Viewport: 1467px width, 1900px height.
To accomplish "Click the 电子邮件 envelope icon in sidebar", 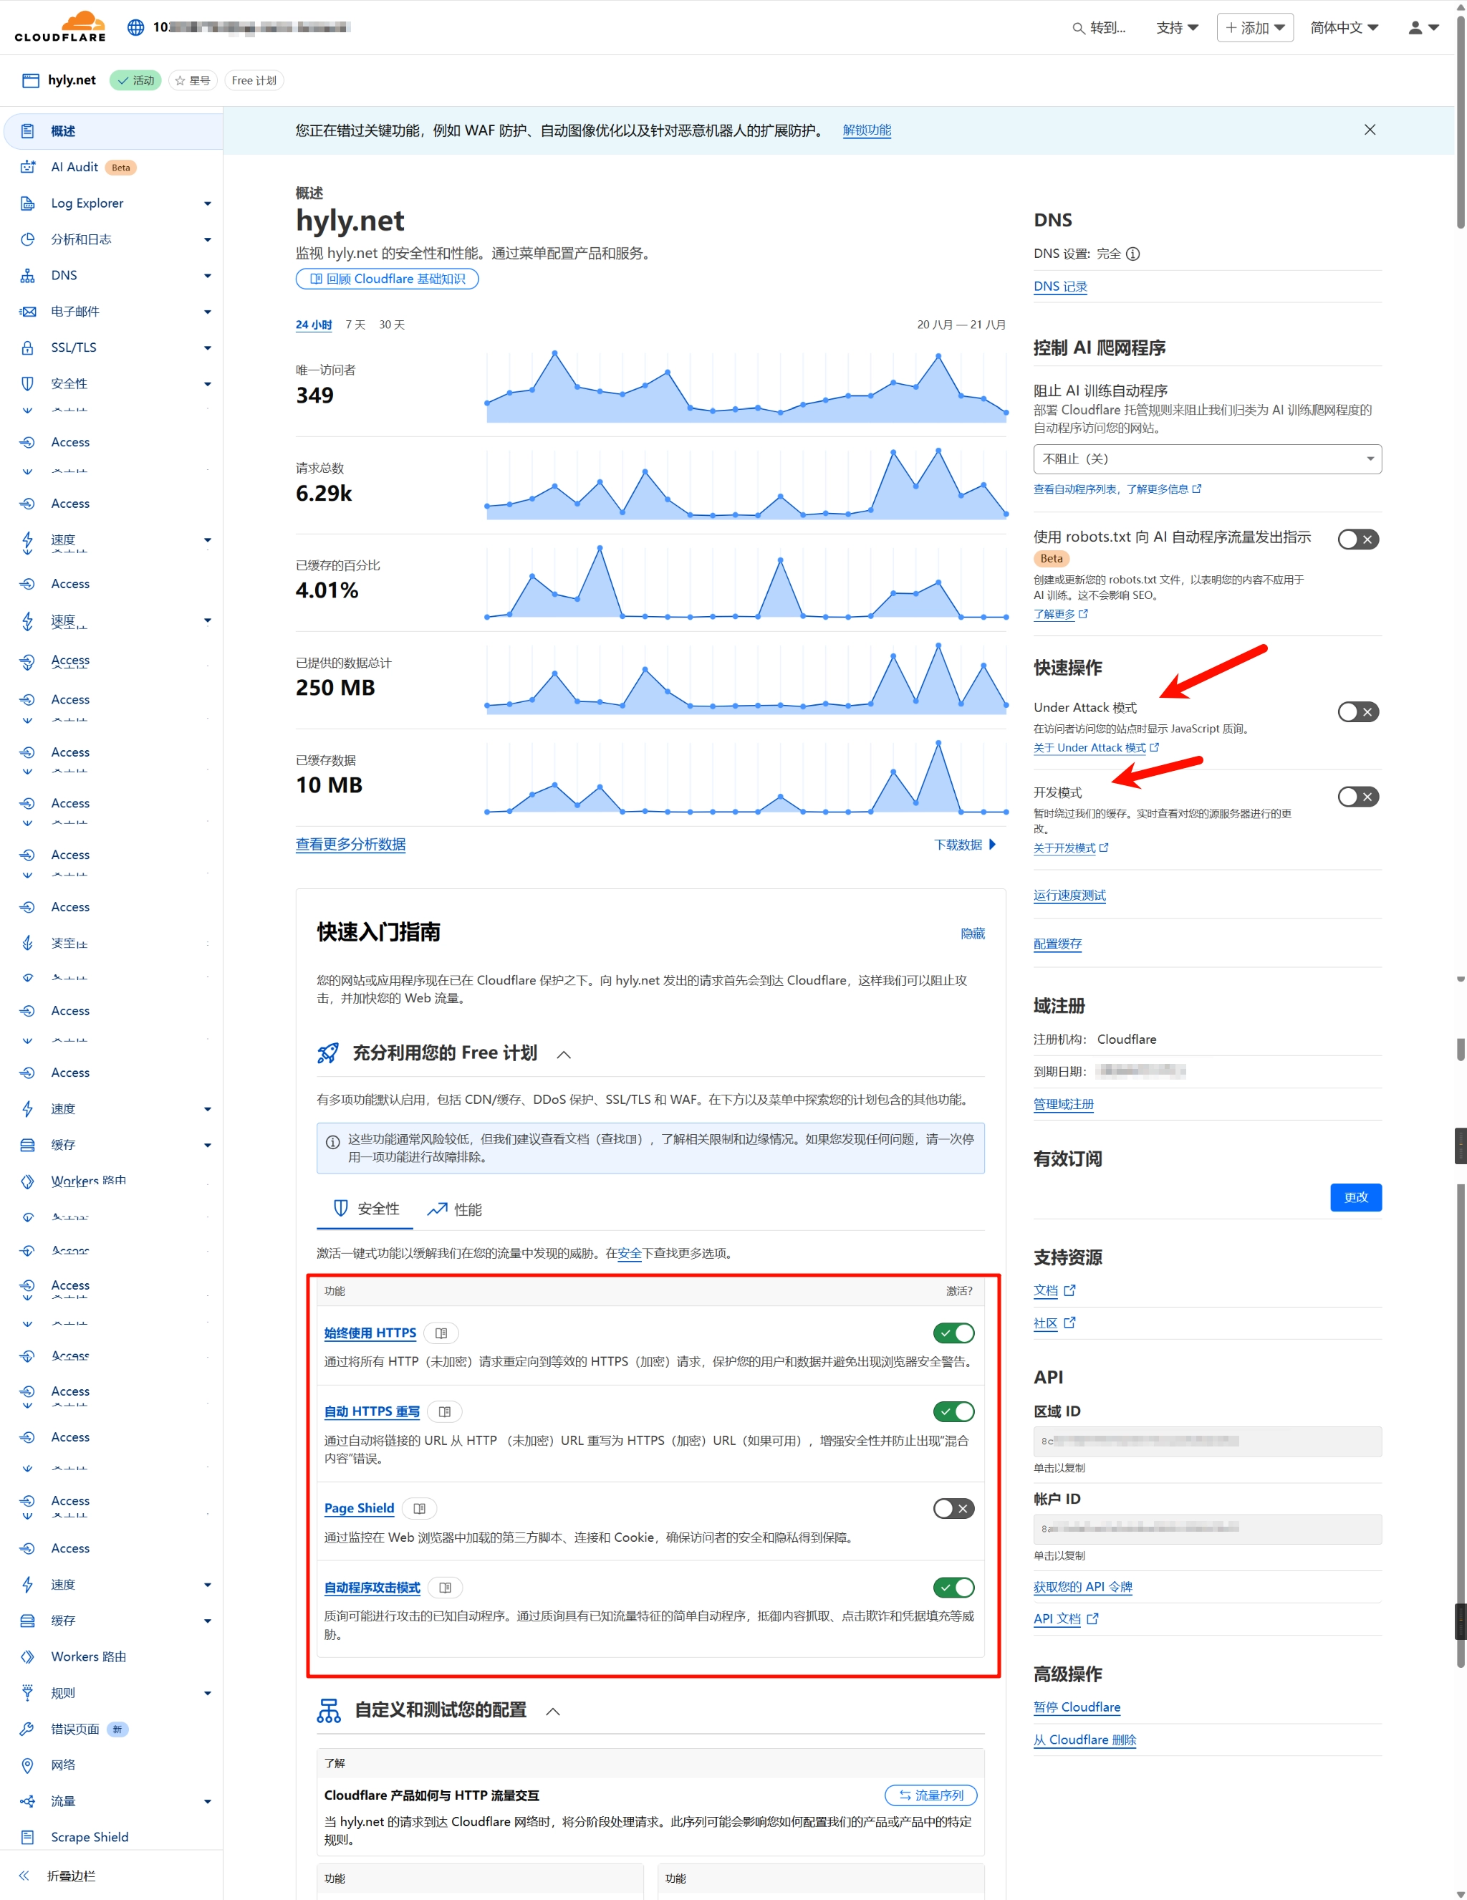I will coord(28,312).
